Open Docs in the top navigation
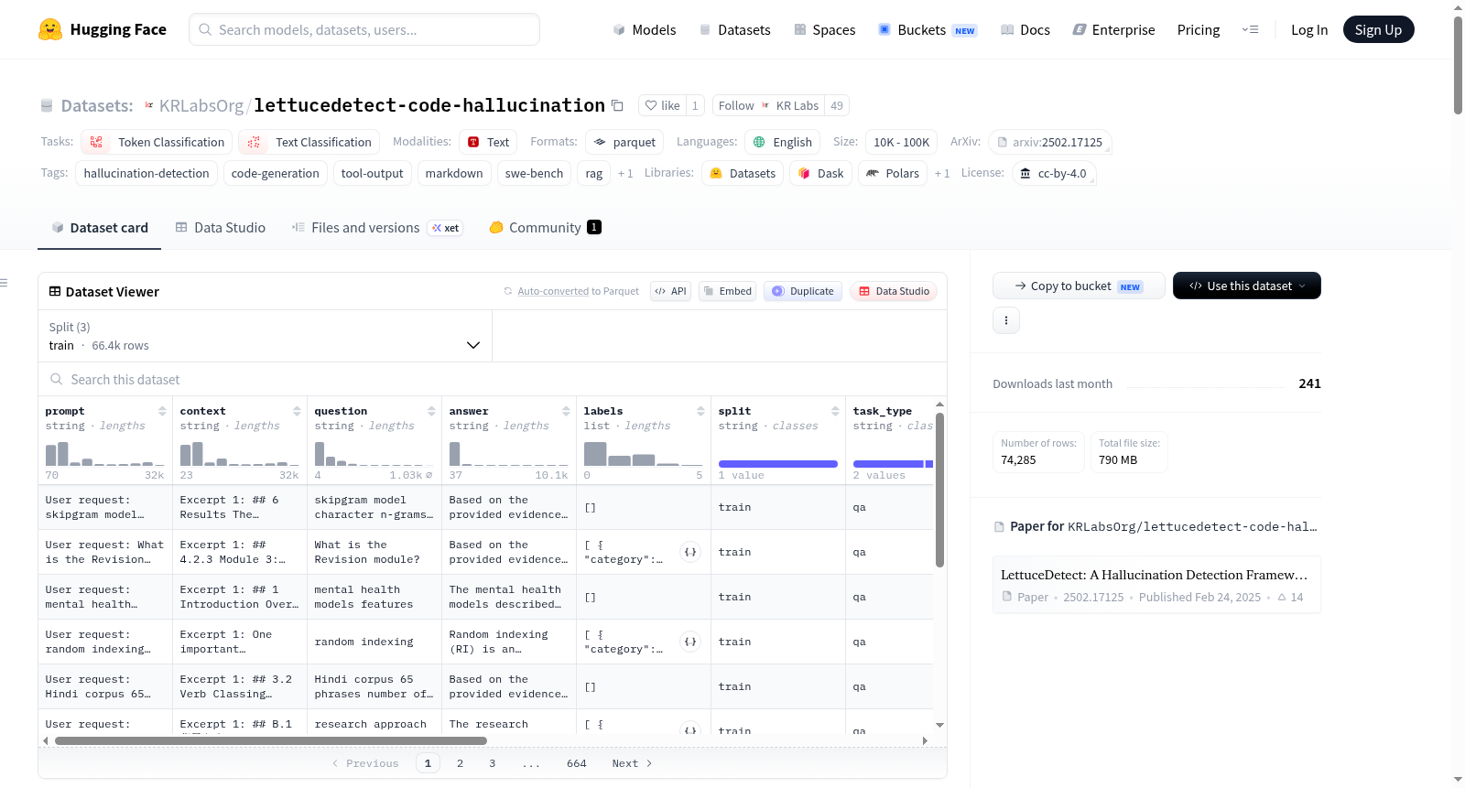Image resolution: width=1465 pixels, height=788 pixels. coord(1025,29)
